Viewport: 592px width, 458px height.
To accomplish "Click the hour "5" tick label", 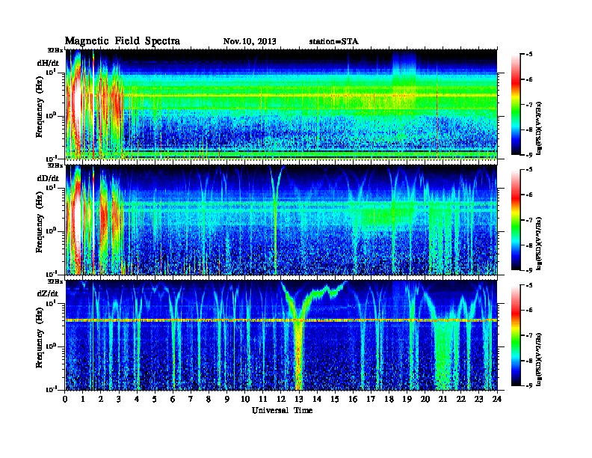I will 155,399.
